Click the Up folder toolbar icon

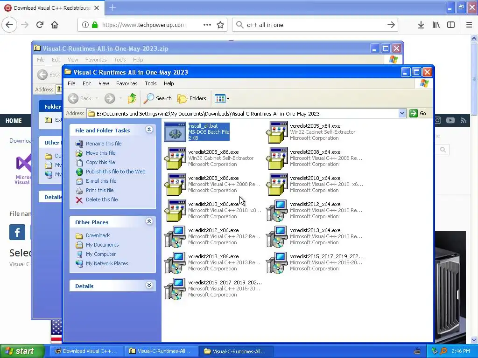click(132, 98)
